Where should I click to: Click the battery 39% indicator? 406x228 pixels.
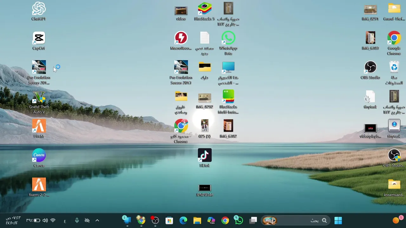(33, 220)
